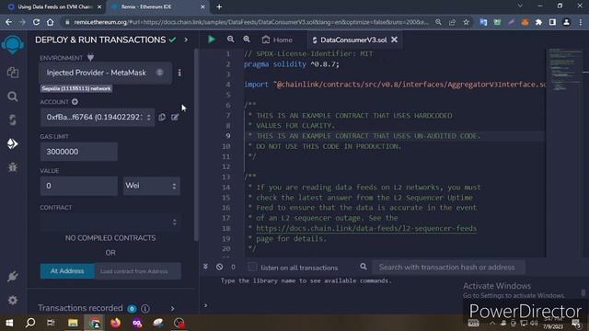Open the browser three-dot menu

[x=581, y=22]
